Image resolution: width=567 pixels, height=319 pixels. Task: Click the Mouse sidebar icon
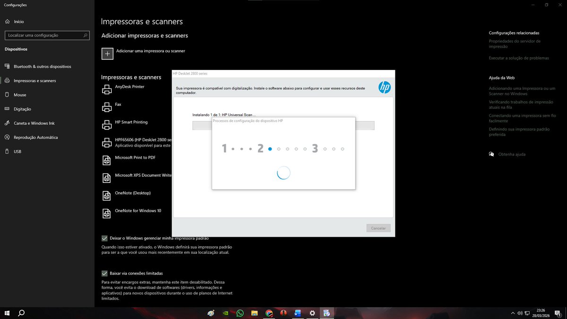[x=7, y=95]
